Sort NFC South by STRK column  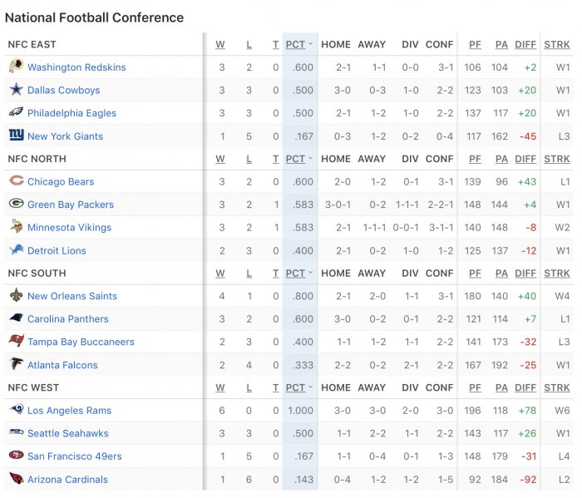pos(557,274)
